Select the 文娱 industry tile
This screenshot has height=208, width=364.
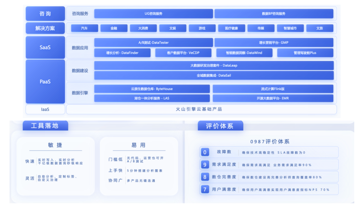point(173,28)
